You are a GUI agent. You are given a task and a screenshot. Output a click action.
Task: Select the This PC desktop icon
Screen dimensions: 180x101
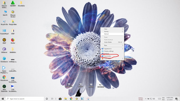pos(5,13)
